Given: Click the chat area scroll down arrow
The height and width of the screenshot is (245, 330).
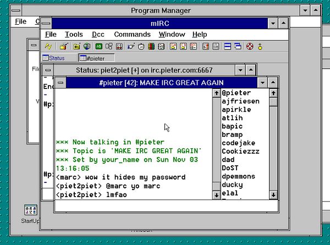Looking at the screenshot, I should (216, 195).
